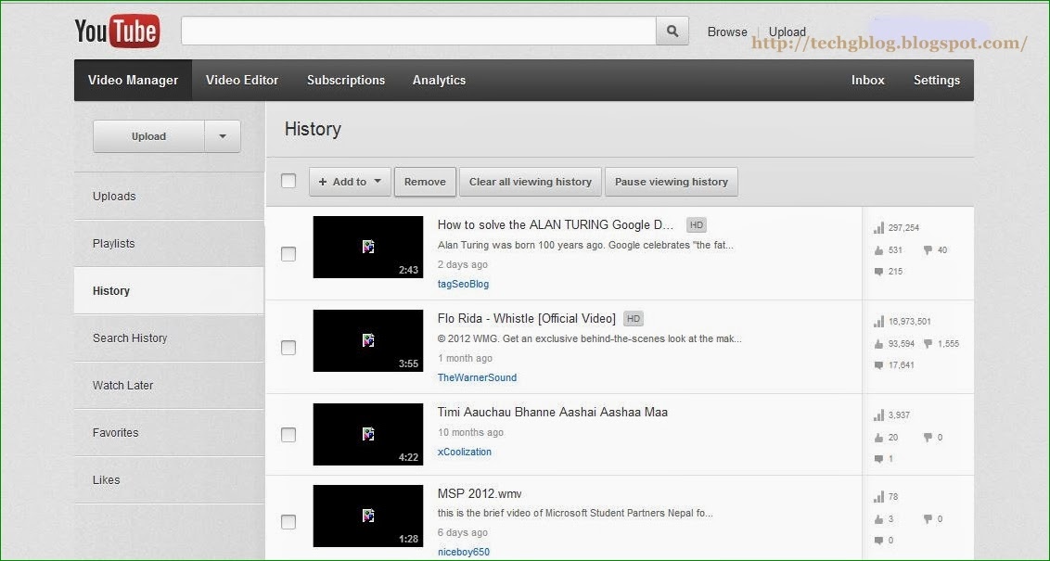
Task: Click the 1:28 video thumbnail
Action: (x=368, y=516)
